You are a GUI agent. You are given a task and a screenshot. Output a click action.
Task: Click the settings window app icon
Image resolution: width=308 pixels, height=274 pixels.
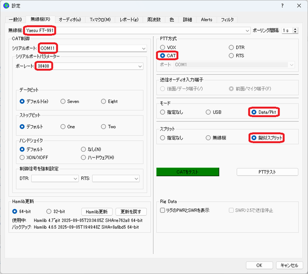[x=6, y=5]
